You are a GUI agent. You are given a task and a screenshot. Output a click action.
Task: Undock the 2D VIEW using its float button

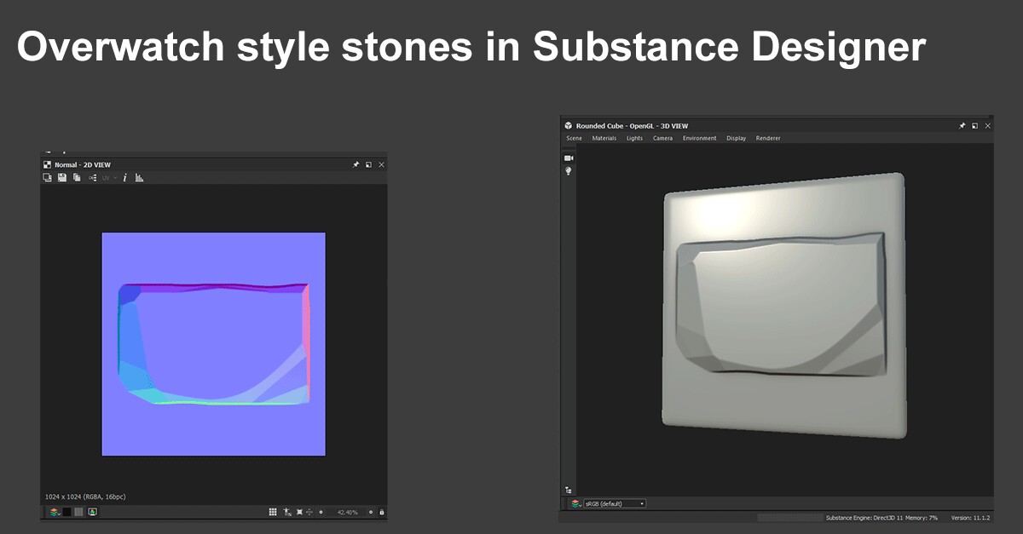(368, 164)
